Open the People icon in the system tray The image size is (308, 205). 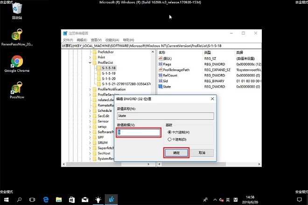click(205, 200)
